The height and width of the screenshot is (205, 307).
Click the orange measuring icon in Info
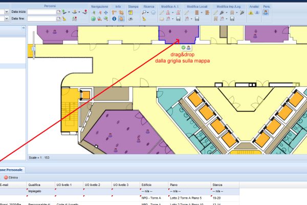coord(121,12)
